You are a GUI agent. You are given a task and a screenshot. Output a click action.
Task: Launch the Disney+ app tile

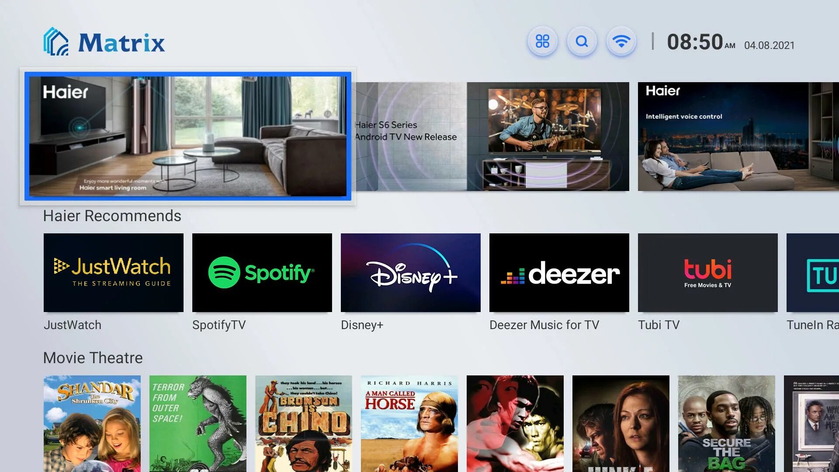[x=411, y=272]
